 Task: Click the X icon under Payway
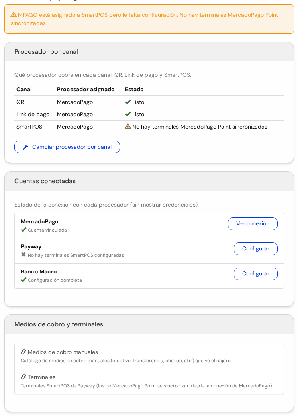pos(24,255)
